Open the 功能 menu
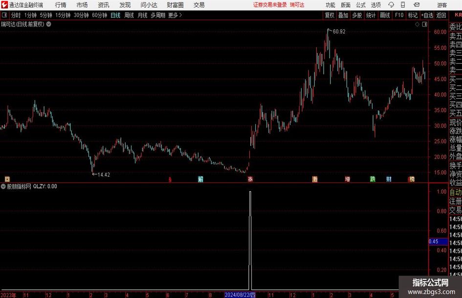This screenshot has height=298, width=462. point(330,5)
